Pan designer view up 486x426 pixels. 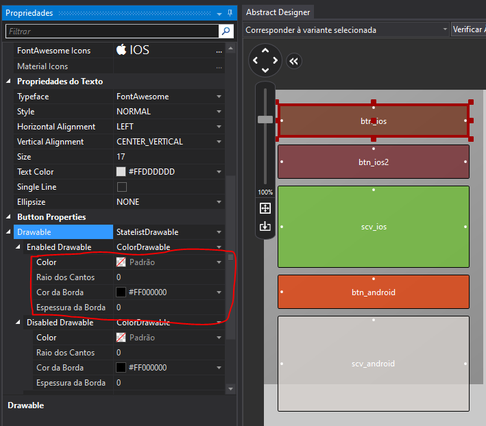point(265,50)
